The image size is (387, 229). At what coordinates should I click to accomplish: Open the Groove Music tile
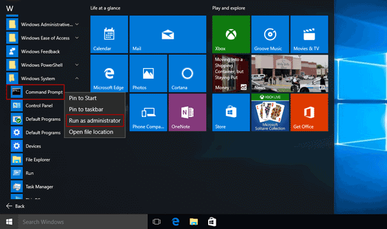(270, 34)
